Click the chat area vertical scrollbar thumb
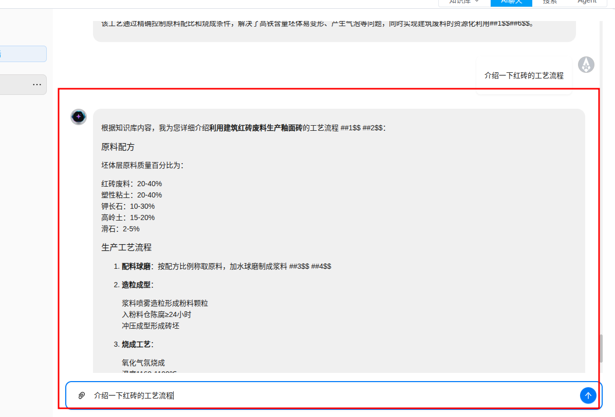The height and width of the screenshot is (417, 615). [x=601, y=348]
